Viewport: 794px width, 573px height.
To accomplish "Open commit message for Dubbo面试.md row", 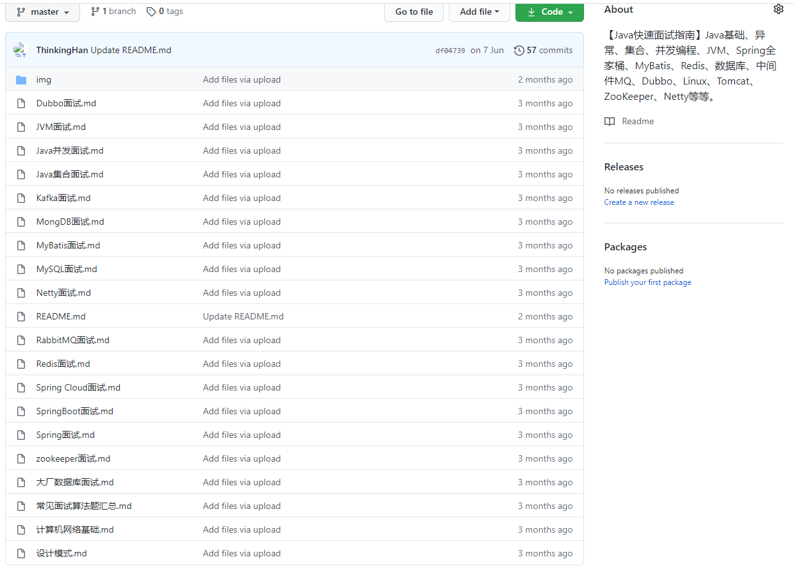I will (242, 103).
